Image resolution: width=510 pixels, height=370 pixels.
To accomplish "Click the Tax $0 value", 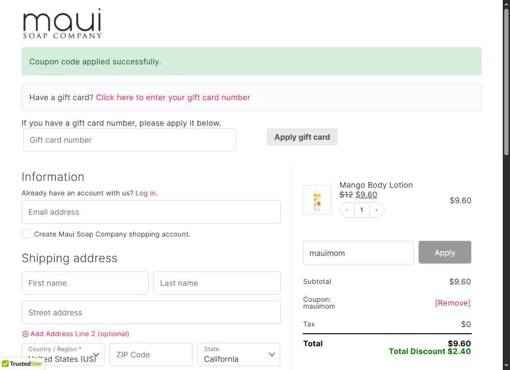I will 466,324.
